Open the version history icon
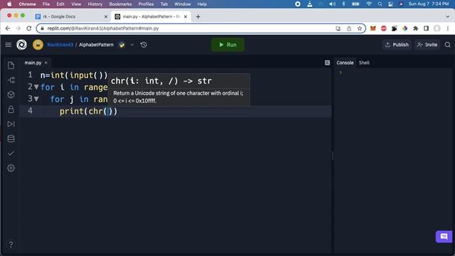This screenshot has height=256, width=455. point(144,45)
